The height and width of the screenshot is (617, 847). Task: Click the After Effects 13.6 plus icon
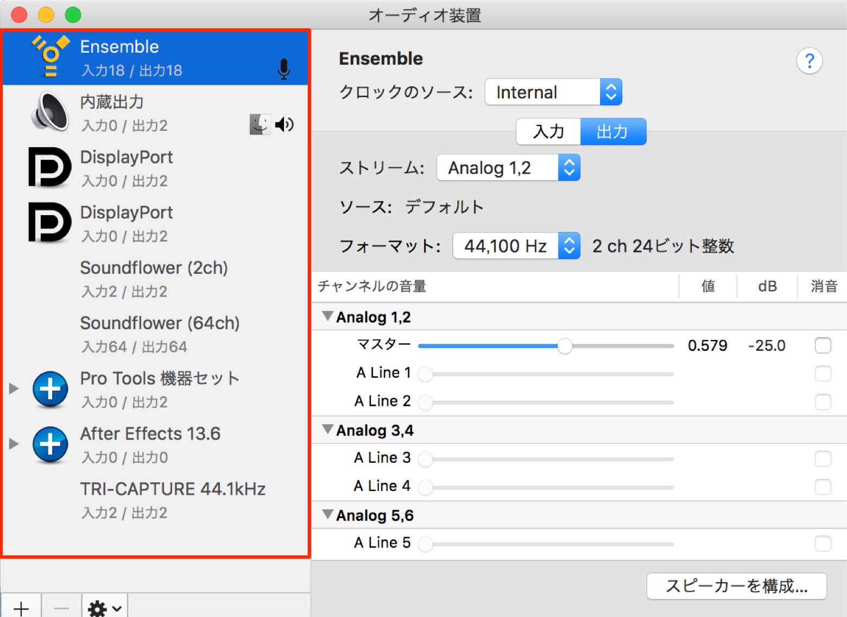point(50,444)
